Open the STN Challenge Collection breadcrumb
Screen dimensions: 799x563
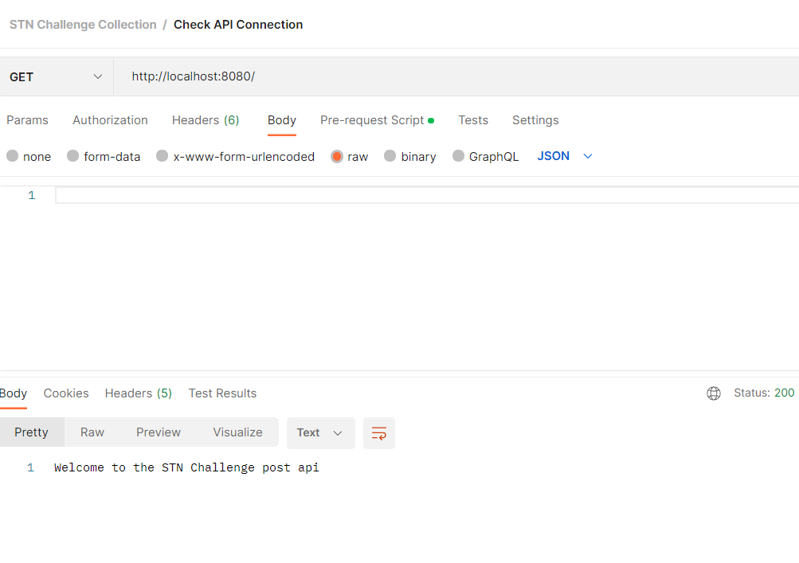point(83,25)
